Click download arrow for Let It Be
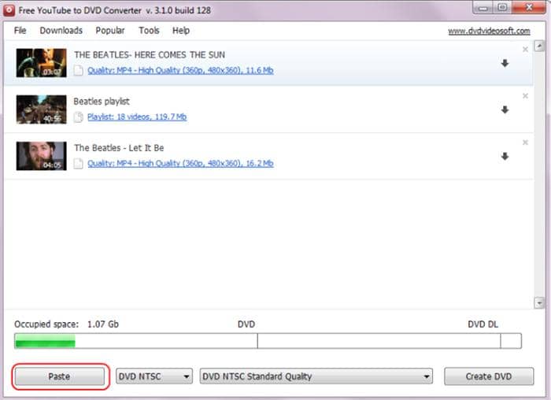The height and width of the screenshot is (400, 551). pos(505,156)
